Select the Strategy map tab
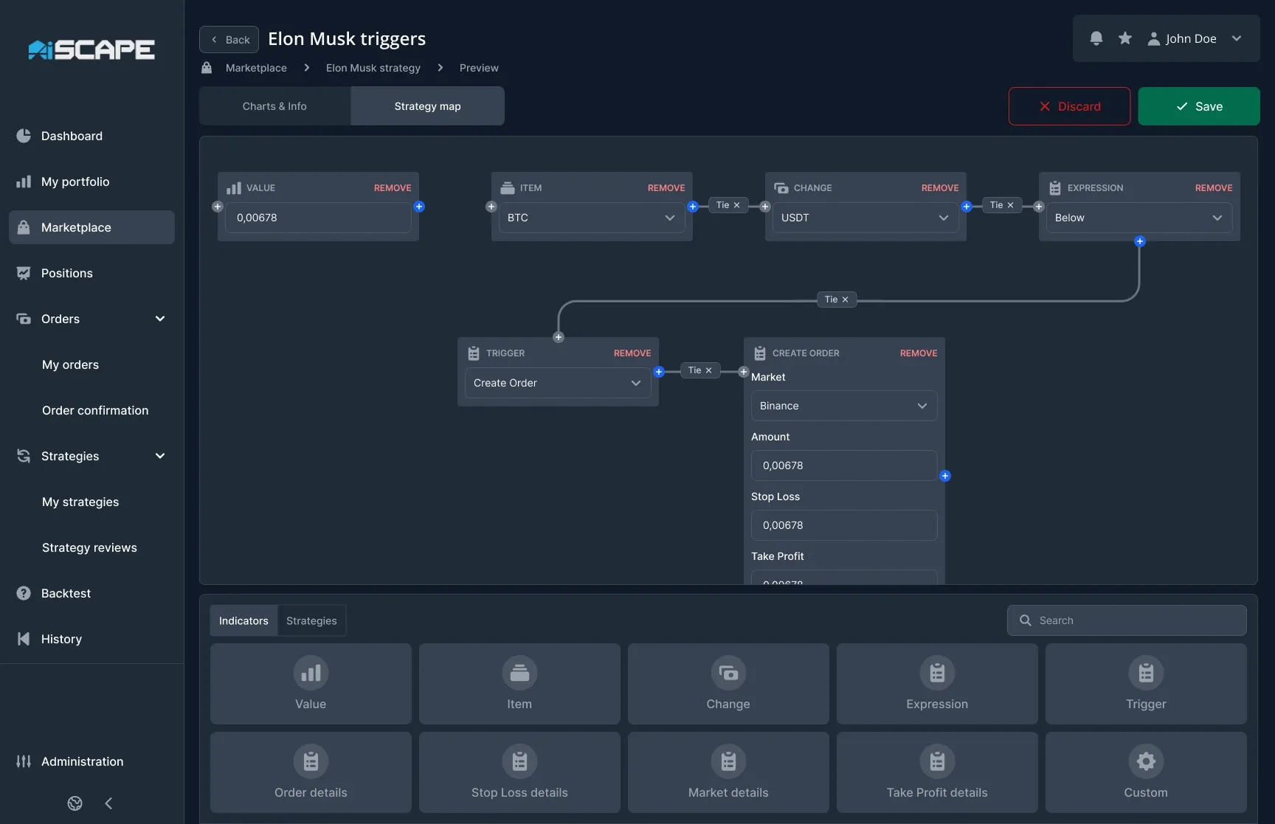1275x824 pixels. coord(427,106)
